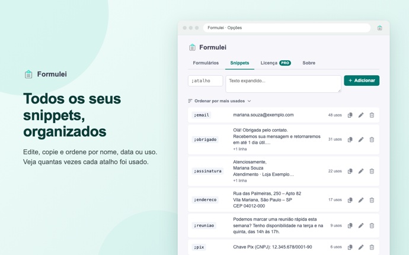409x255 pixels.
Task: Click the Podemos marcar uma reunião text
Action: coord(278,225)
